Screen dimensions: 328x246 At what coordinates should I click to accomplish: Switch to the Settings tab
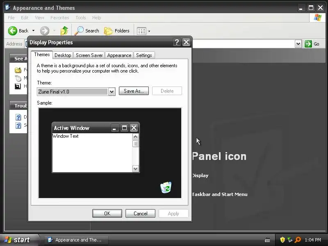144,55
